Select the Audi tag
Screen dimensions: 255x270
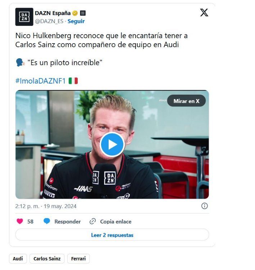[x=18, y=258]
